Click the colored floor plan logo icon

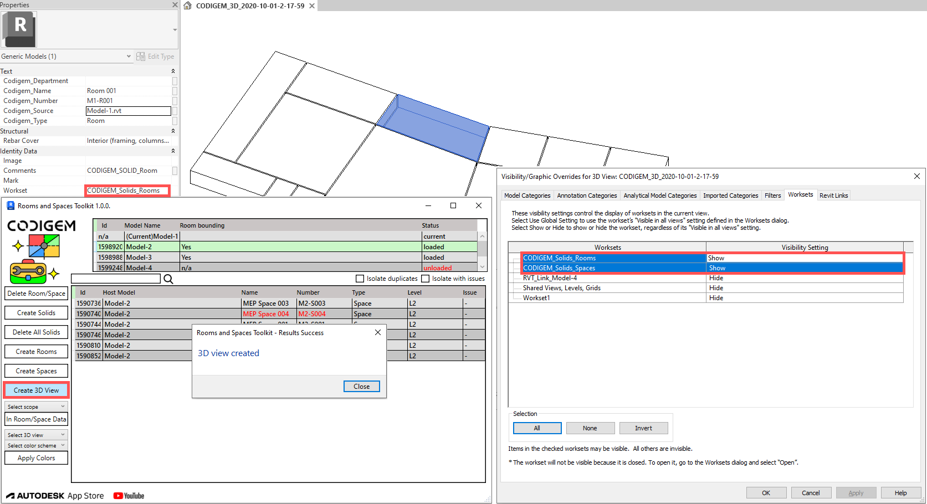[x=44, y=246]
